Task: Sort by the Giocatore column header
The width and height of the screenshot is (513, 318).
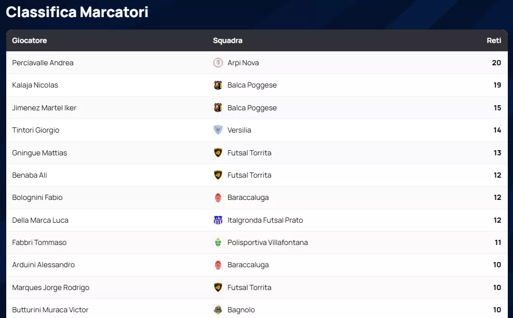Action: point(30,40)
